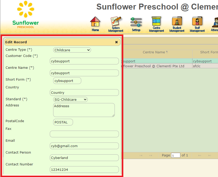Click the Edit Record title bar
Viewport: 218px width, 177px height.
[62, 42]
